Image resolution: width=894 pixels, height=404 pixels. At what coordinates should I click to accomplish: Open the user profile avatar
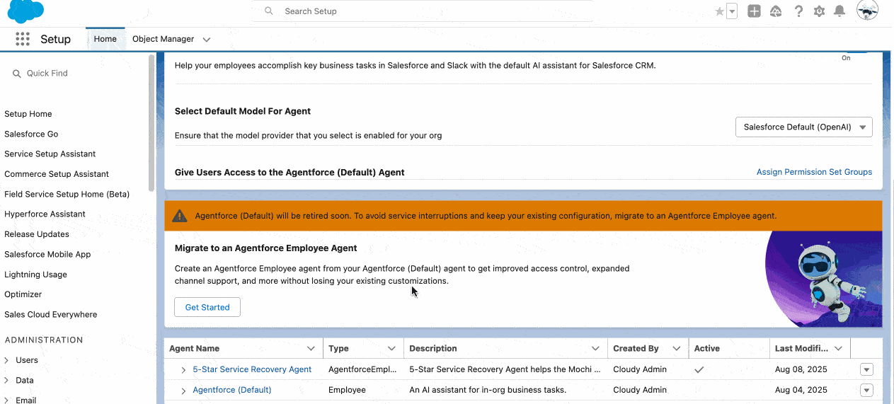[867, 11]
